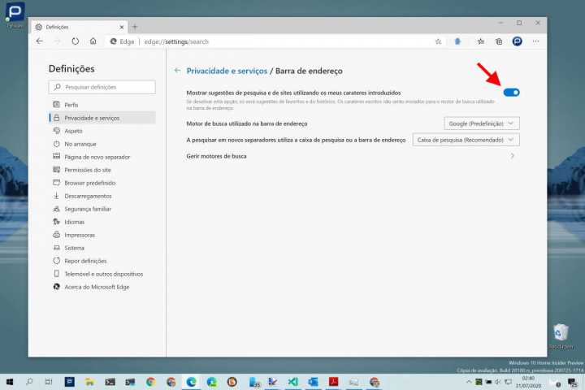Click the Pesquisar definições search field

(102, 87)
